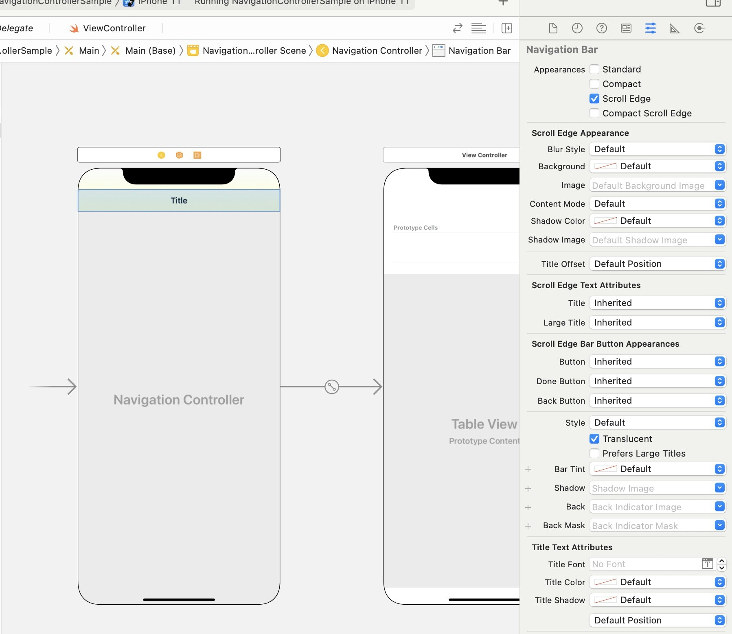Select the root view controller segue circle

[x=332, y=387]
